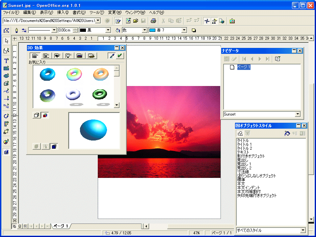Select the Ellipse tool
316x237 pixels.
click(x=7, y=76)
